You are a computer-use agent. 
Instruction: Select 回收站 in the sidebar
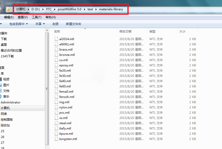[5, 125]
